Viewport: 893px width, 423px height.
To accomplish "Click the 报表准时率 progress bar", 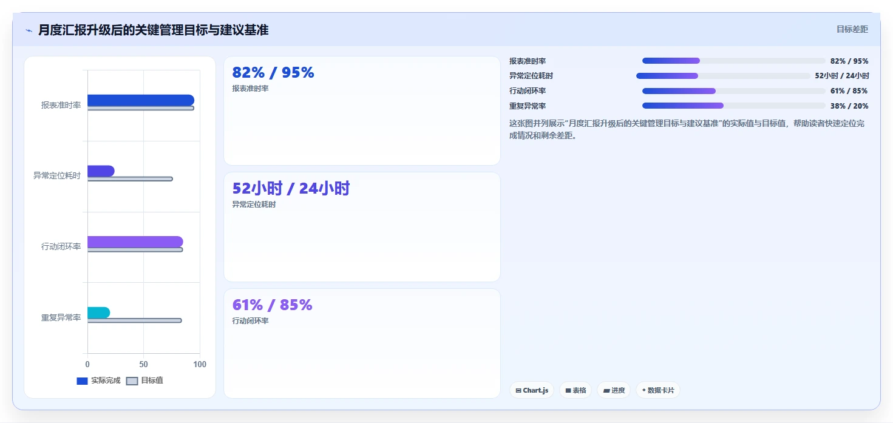I will pyautogui.click(x=734, y=61).
